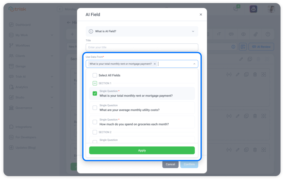This screenshot has height=180, width=284.
Task: Click the eye preview toolbar icon
Action: 243,34
